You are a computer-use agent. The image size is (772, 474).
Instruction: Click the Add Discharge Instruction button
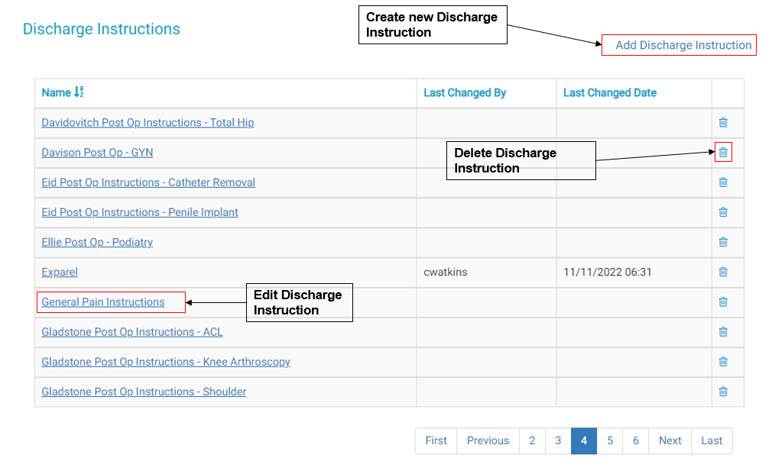point(683,46)
